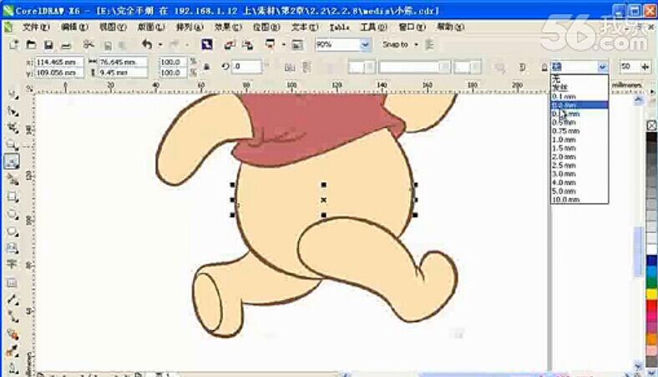The width and height of the screenshot is (658, 377).
Task: Select the Crop tool in toolbox
Action: coord(13,128)
